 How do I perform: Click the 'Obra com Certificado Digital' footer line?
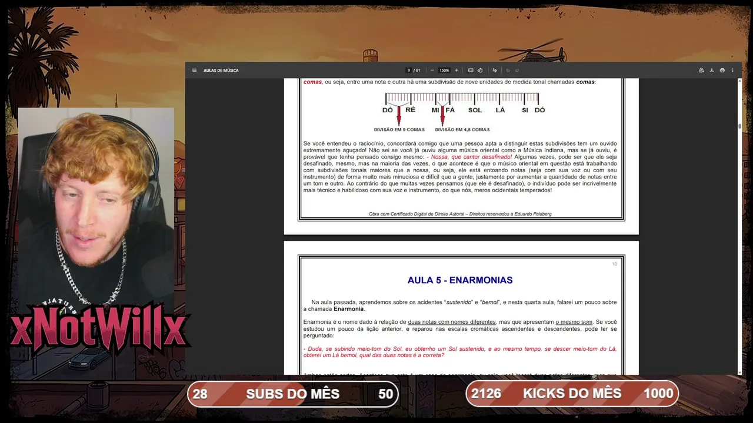[x=460, y=214]
